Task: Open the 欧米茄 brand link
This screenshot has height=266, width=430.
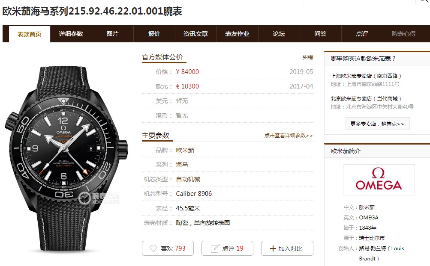Action: (x=185, y=150)
